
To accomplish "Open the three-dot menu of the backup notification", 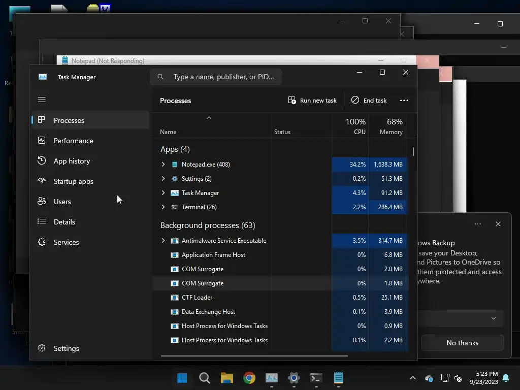I will (477, 224).
